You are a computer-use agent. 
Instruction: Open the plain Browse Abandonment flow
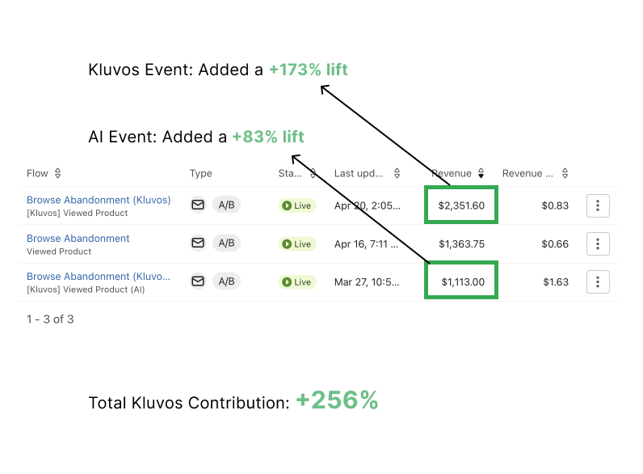pos(78,239)
